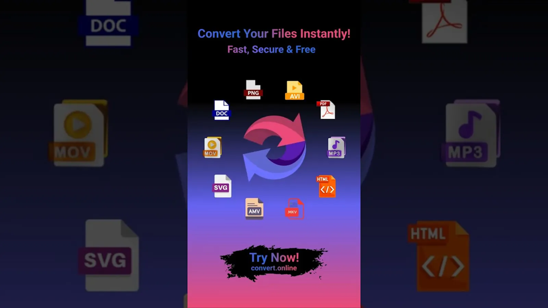
Task: Click the Try Now! button
Action: [274, 263]
